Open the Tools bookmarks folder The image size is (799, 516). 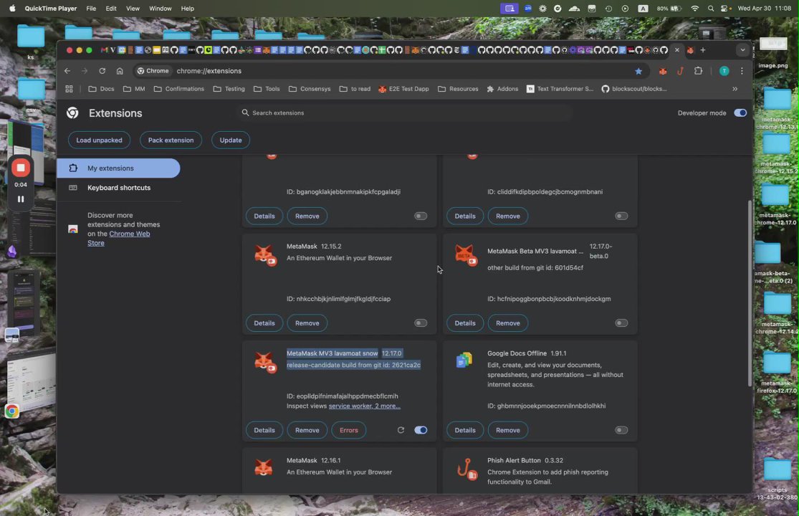pos(267,89)
